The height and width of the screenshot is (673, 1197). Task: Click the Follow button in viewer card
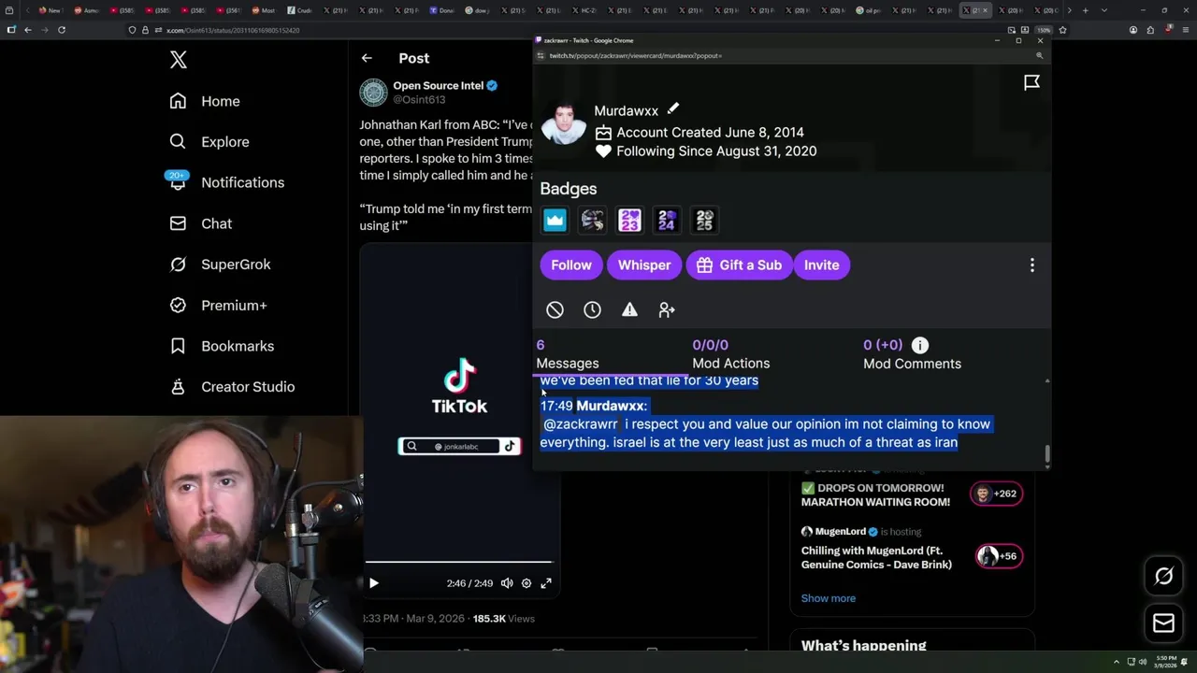(x=571, y=265)
